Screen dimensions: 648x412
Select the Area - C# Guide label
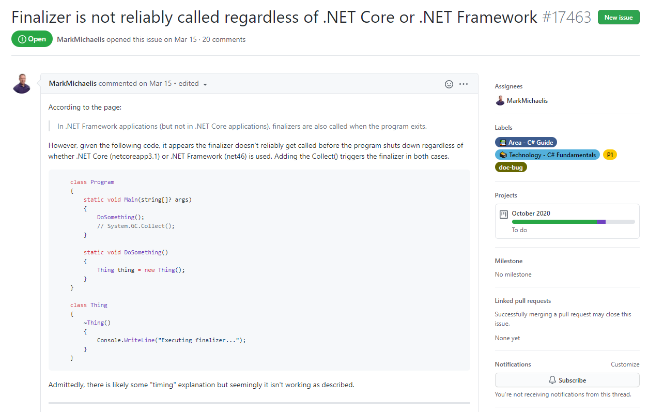(526, 142)
